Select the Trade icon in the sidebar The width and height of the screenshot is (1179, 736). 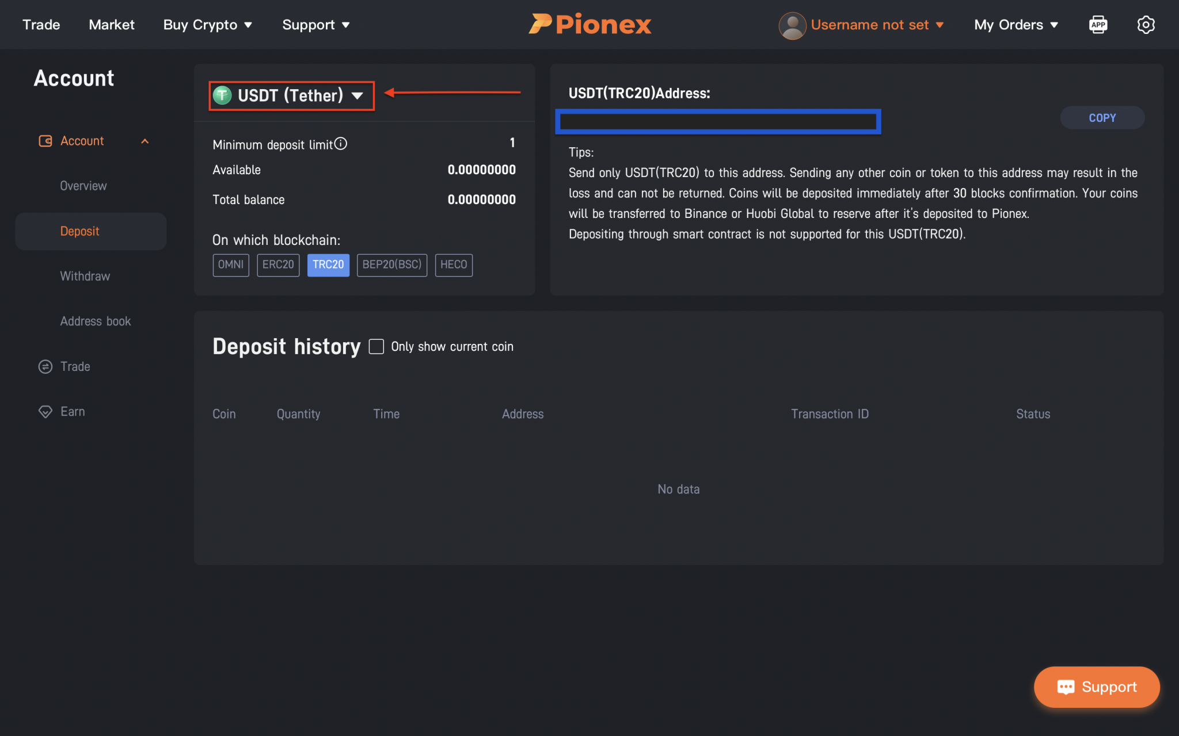pyautogui.click(x=45, y=366)
